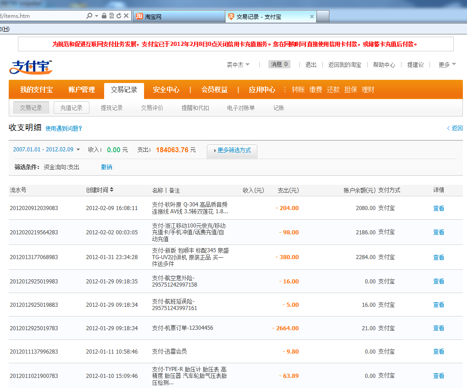
Task: Click the Taobao favicon on the 淘宝网 tab
Action: (x=139, y=17)
